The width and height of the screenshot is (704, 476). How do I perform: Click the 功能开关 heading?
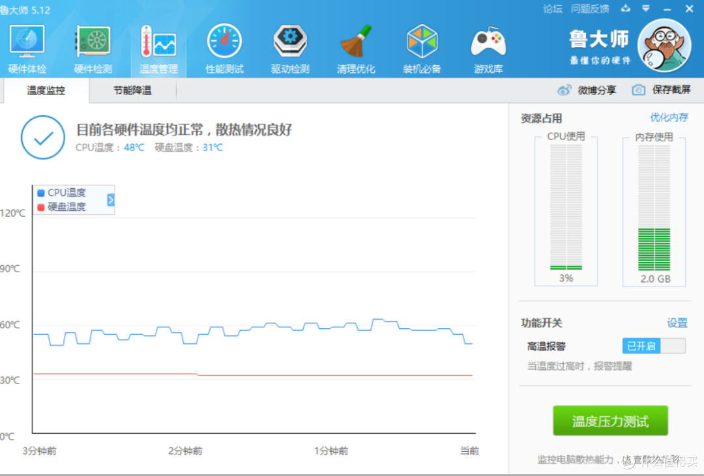coord(542,323)
